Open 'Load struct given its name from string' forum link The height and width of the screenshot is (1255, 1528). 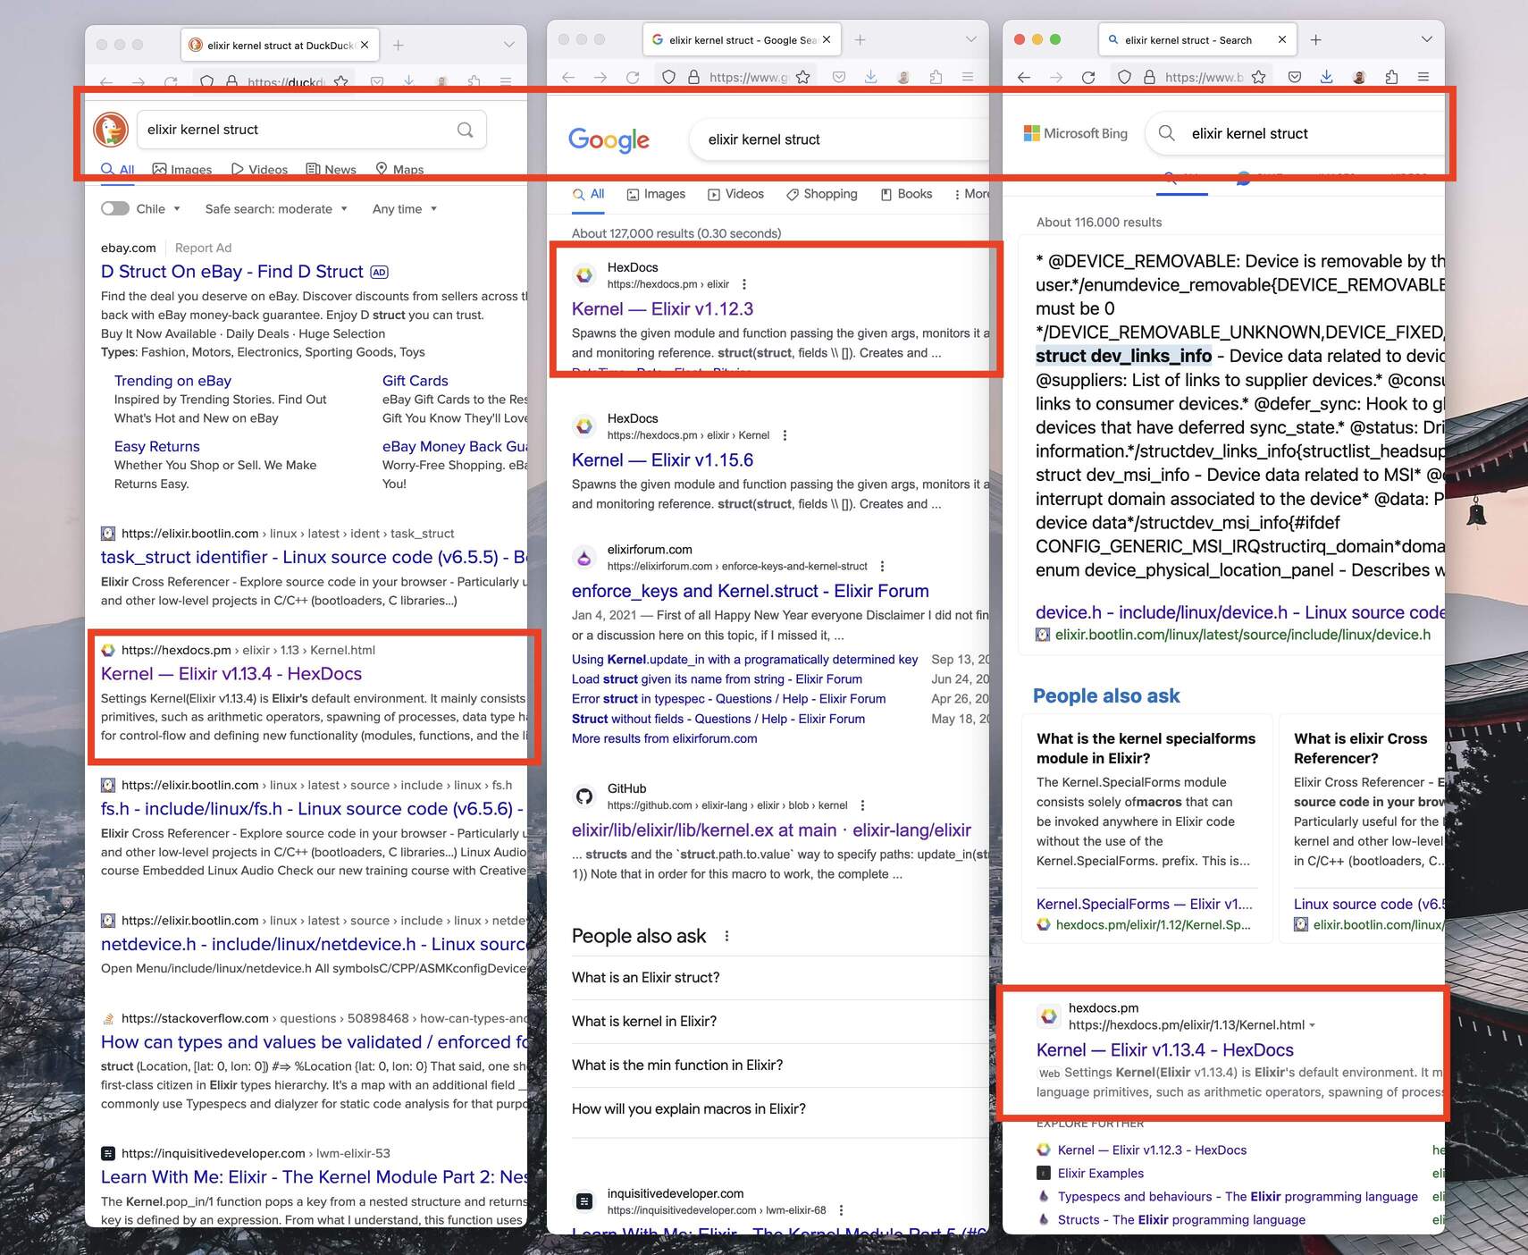click(717, 679)
